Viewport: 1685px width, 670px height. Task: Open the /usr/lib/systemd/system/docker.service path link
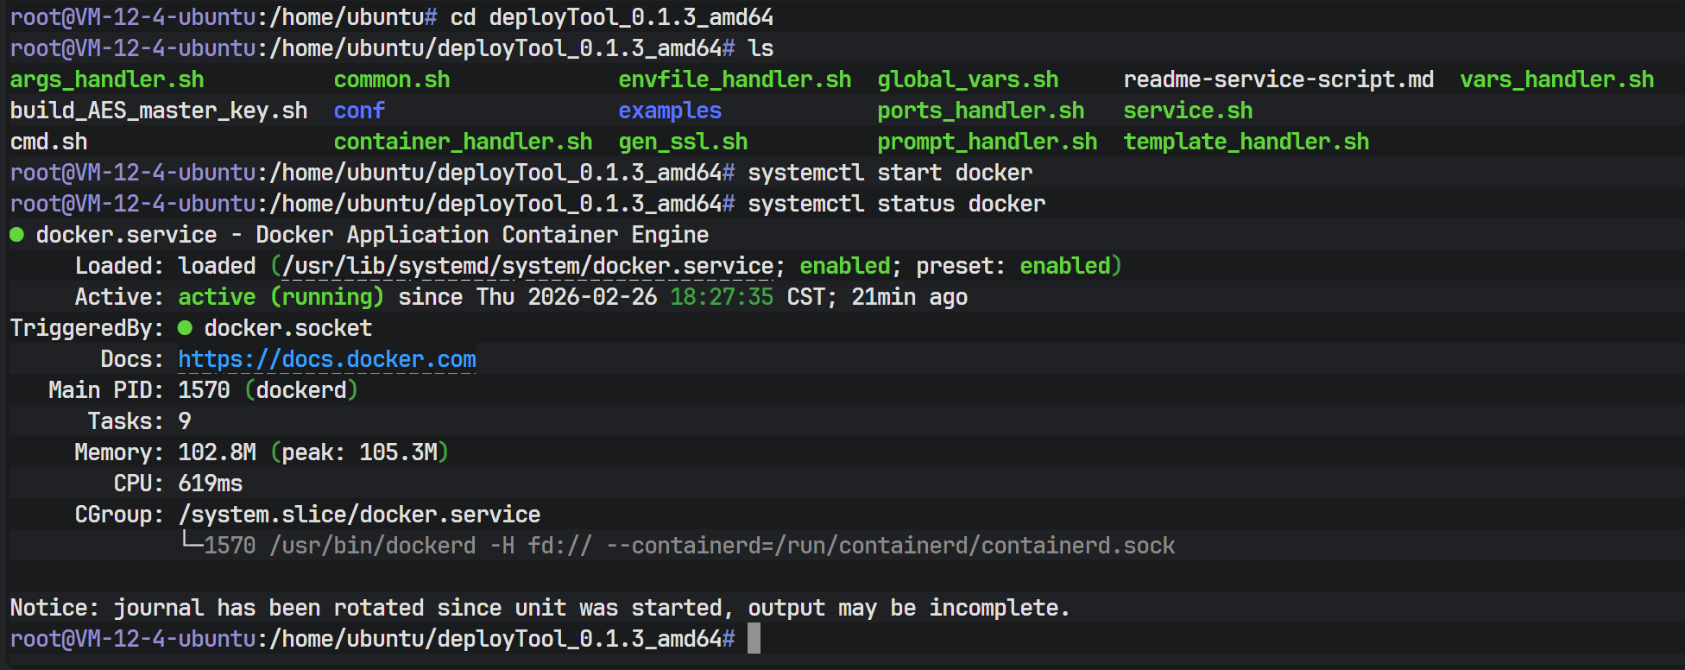point(527,266)
